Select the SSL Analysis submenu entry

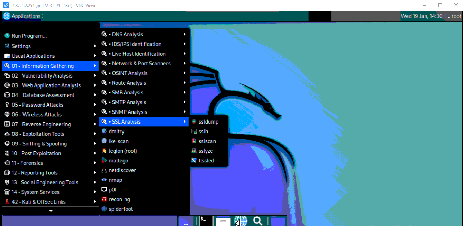[144, 122]
